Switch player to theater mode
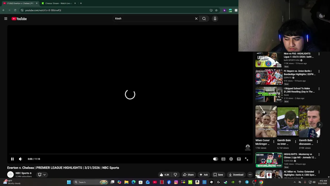330x186 pixels. pos(239,159)
